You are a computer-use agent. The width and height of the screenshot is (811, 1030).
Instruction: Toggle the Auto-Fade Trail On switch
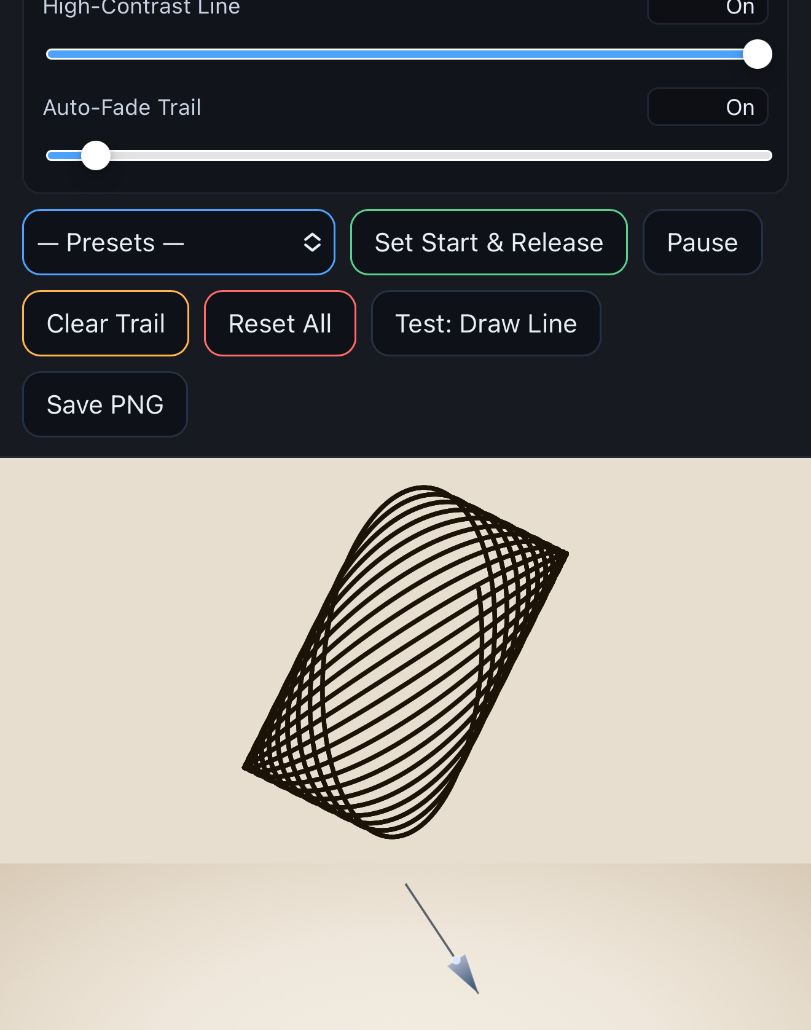click(708, 107)
